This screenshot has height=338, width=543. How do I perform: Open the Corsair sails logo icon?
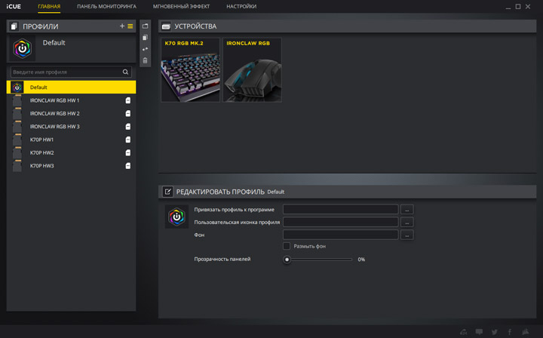[526, 332]
